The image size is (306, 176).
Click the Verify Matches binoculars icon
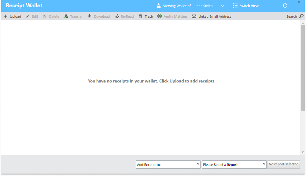[160, 16]
